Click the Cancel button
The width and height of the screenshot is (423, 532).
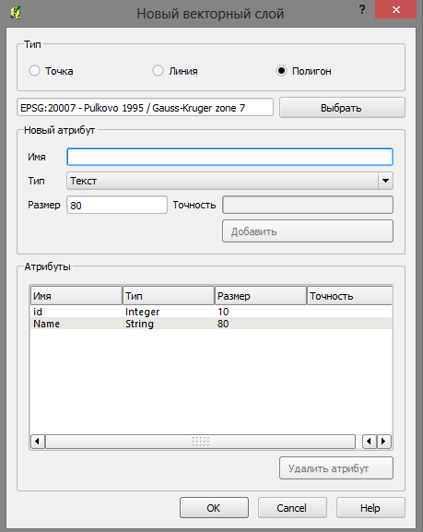coord(292,508)
